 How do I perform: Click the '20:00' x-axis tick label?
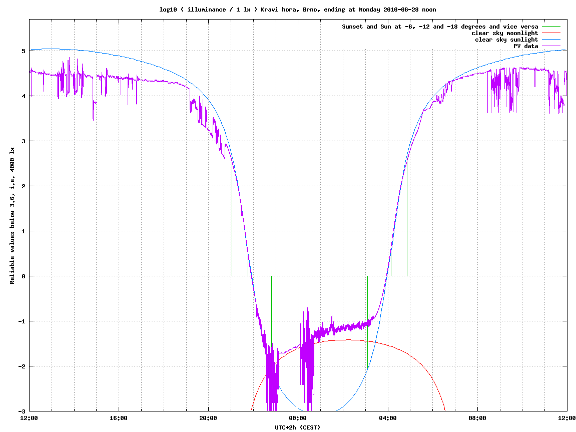tap(208, 418)
